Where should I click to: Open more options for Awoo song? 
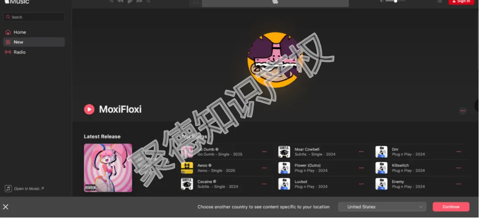(264, 168)
